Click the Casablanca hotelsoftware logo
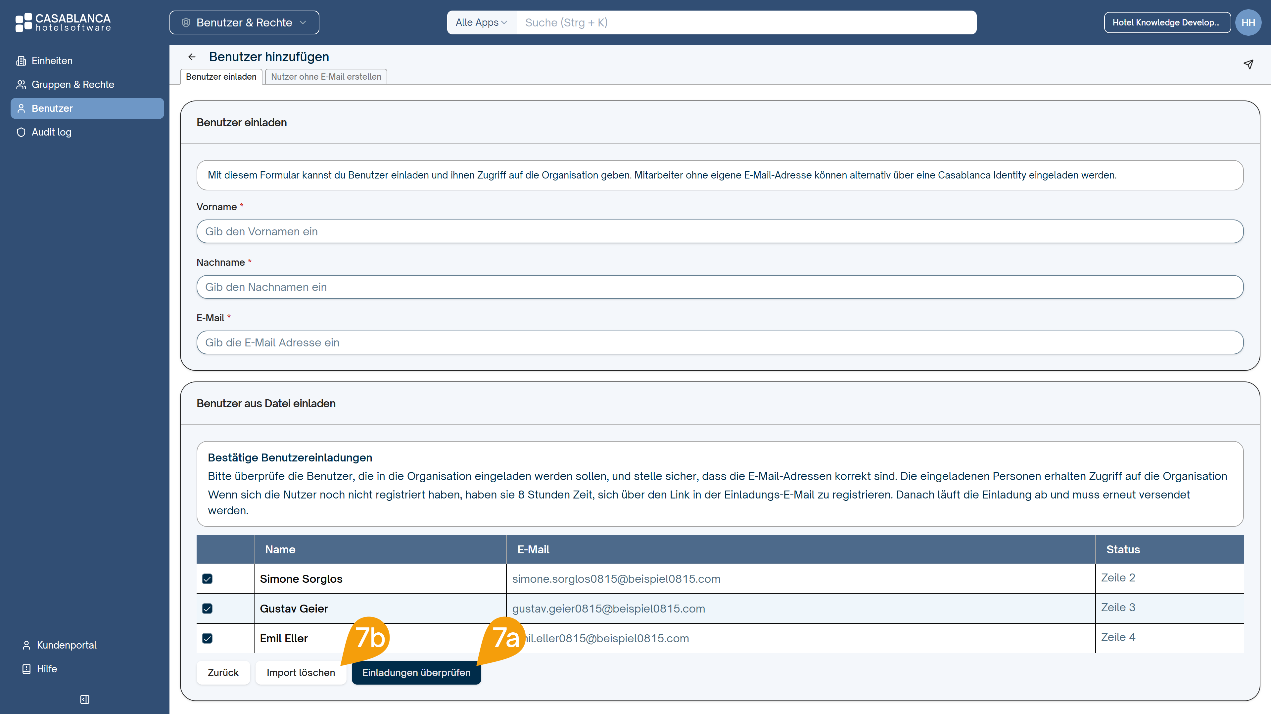 coord(63,23)
